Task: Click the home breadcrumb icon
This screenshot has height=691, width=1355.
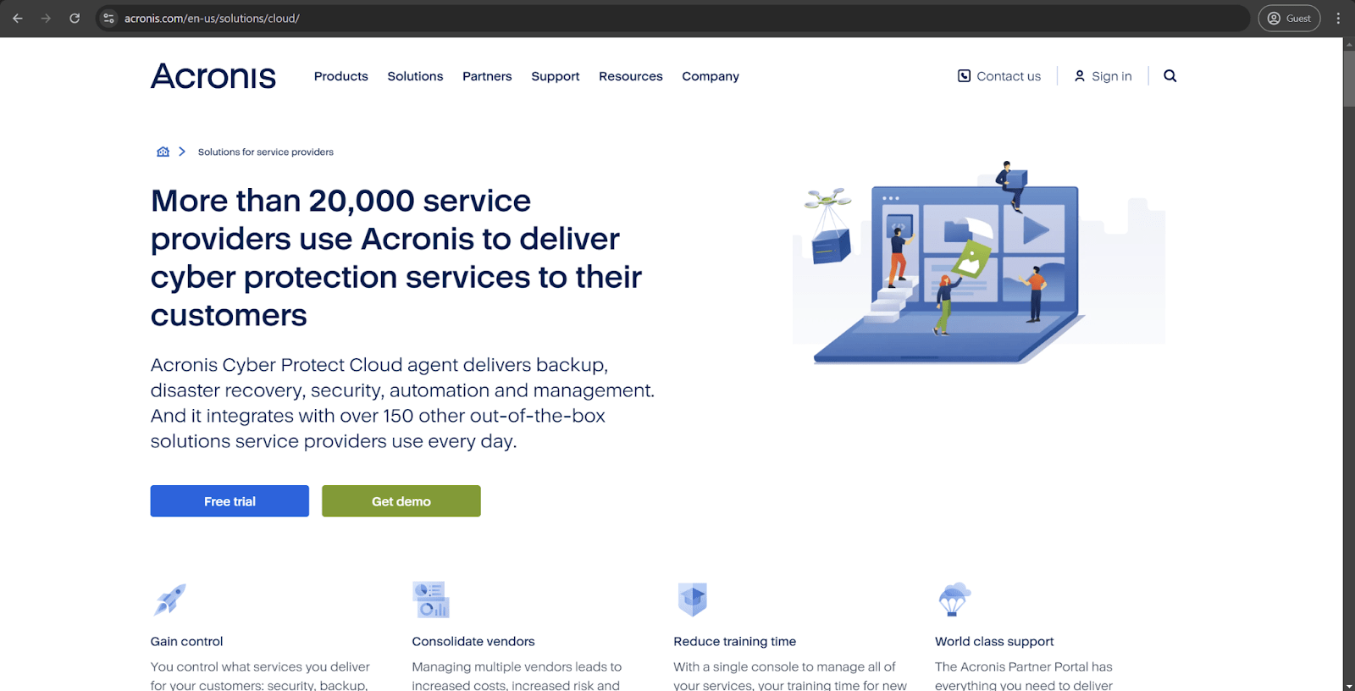Action: pyautogui.click(x=163, y=152)
